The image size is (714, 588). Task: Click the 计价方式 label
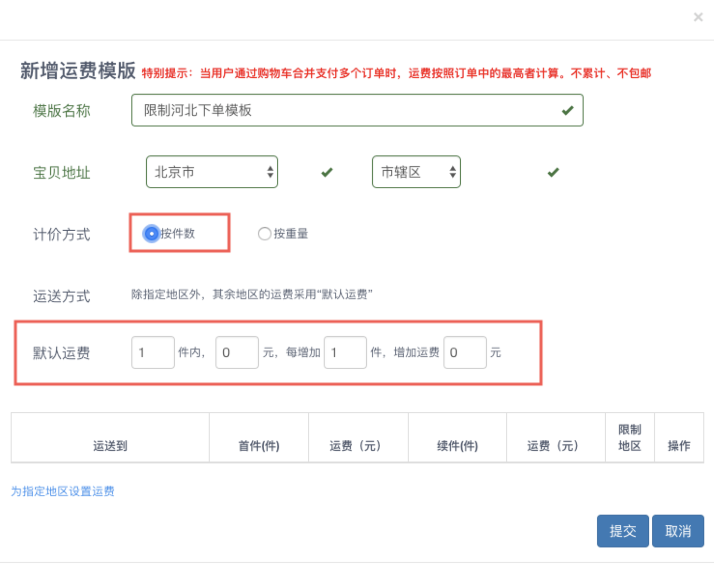[61, 235]
